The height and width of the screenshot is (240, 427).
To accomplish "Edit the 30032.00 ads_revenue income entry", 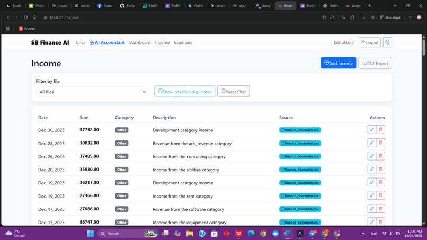I will coord(372,143).
